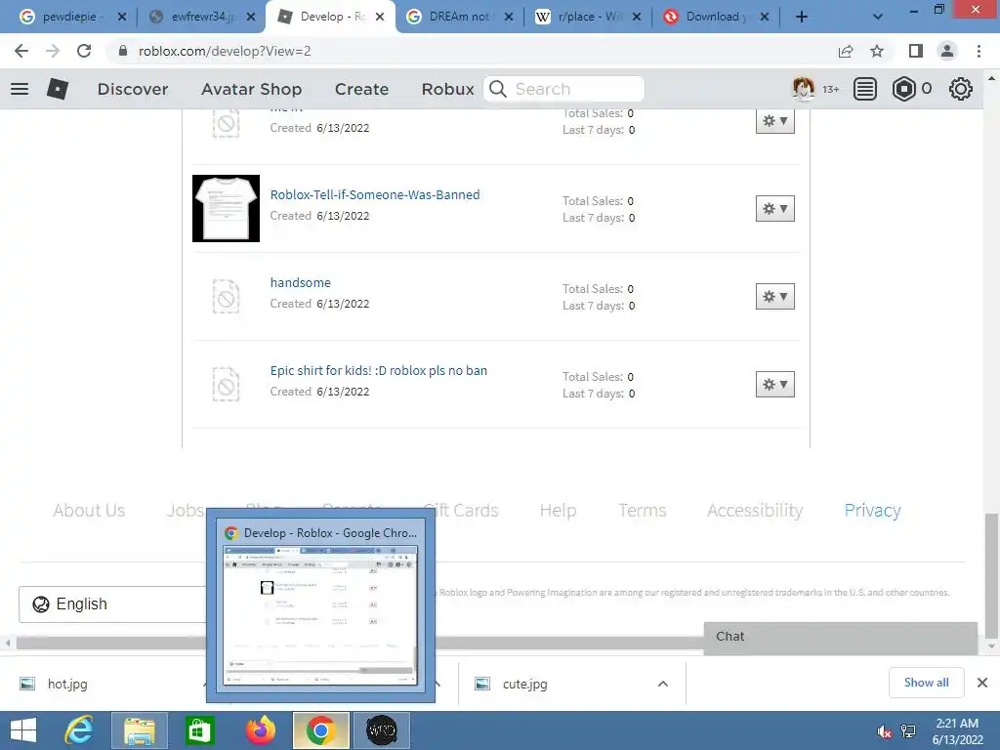Go back with browser back arrow
This screenshot has height=750, width=1000.
click(21, 51)
